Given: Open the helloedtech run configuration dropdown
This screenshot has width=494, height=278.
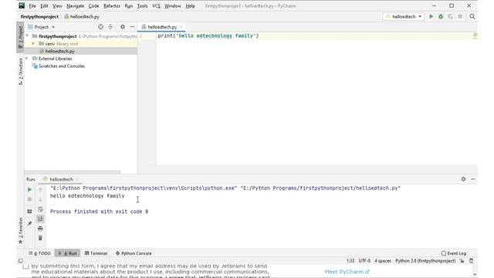Looking at the screenshot, I should click(404, 16).
